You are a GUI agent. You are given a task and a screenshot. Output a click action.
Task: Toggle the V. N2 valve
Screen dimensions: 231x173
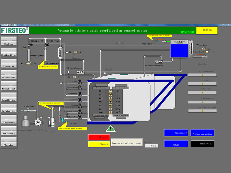pos(47,44)
